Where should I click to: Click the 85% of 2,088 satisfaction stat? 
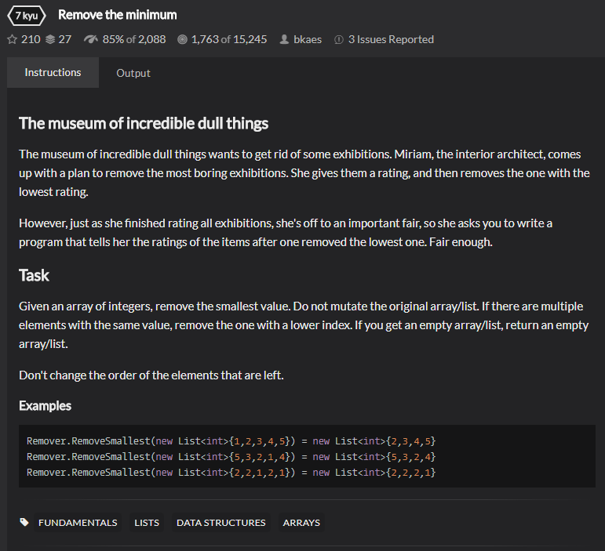point(133,39)
